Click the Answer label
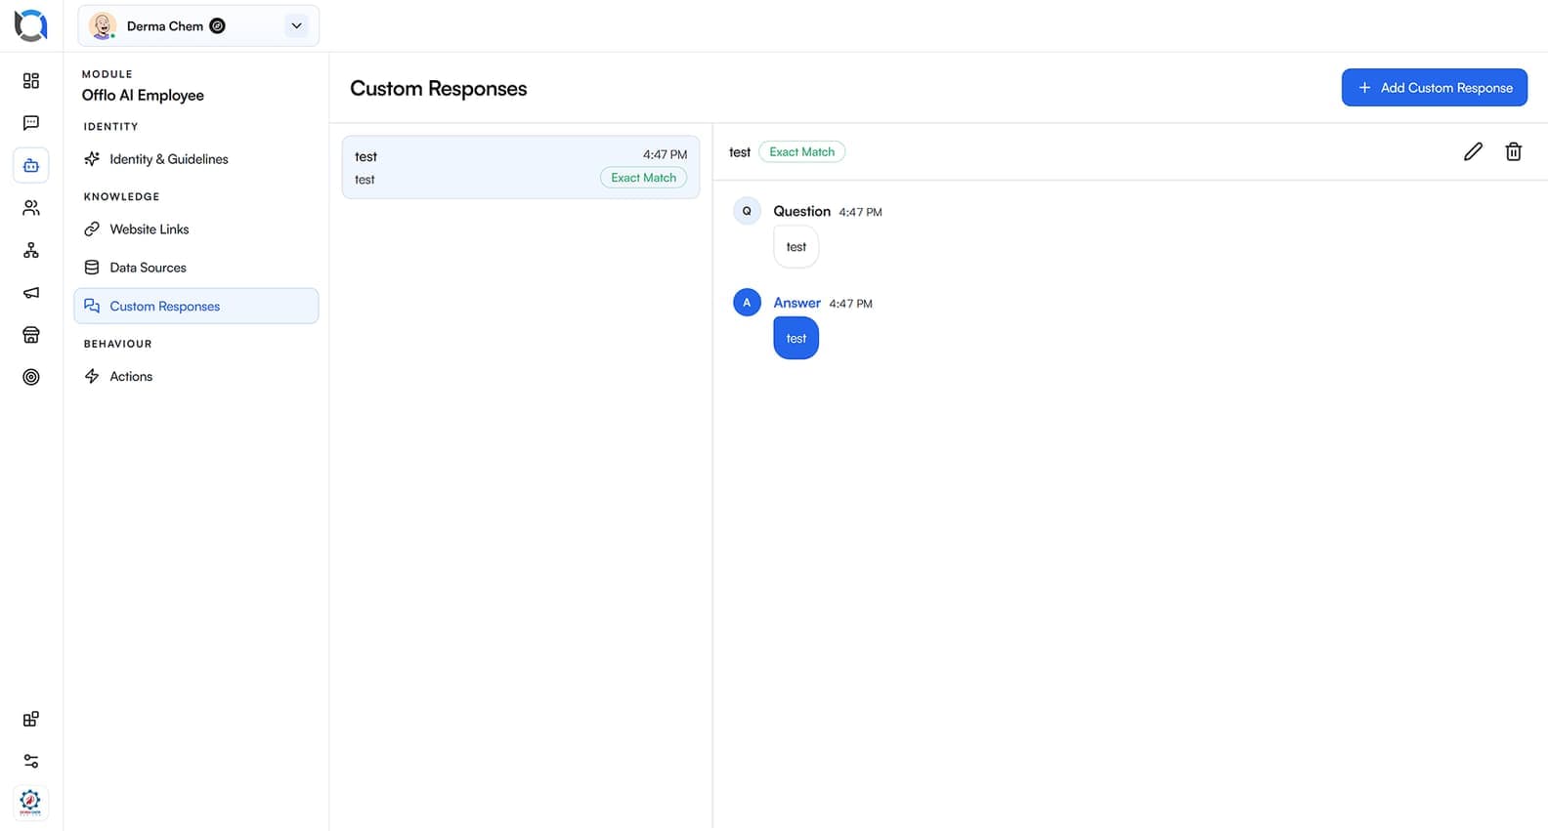Image resolution: width=1548 pixels, height=831 pixels. (x=796, y=303)
